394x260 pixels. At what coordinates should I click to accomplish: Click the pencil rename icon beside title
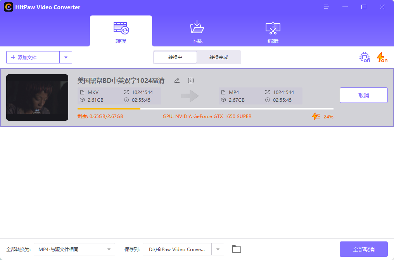coord(177,80)
